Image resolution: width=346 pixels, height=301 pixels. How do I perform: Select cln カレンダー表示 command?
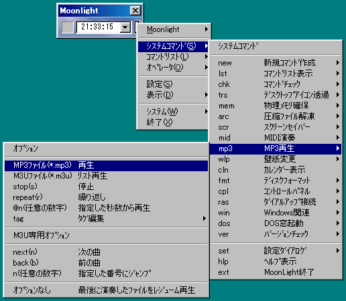coord(276,170)
